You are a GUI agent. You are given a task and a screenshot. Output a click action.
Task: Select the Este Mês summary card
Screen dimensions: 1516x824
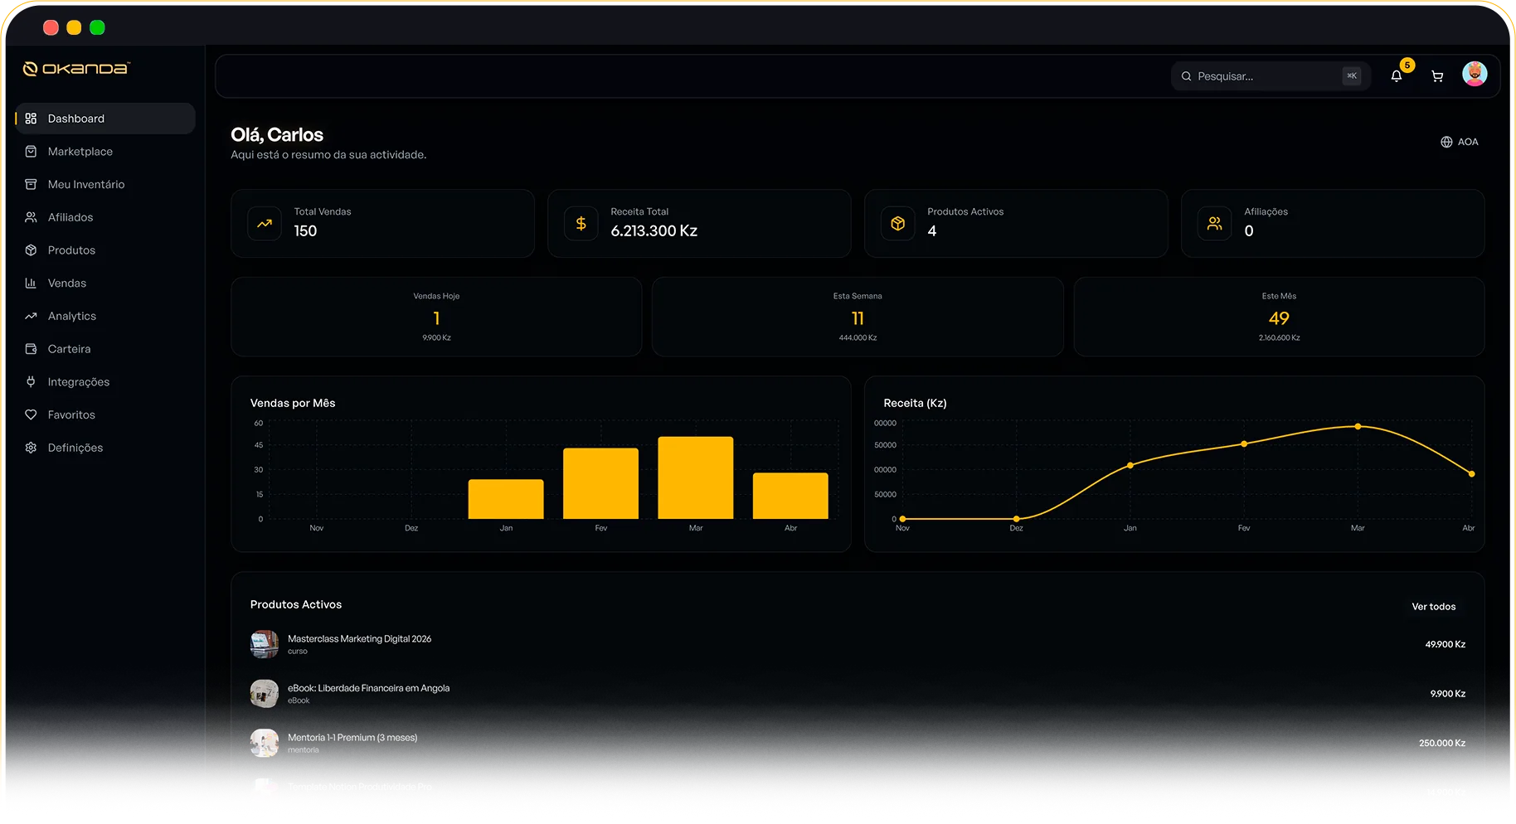[x=1279, y=317]
